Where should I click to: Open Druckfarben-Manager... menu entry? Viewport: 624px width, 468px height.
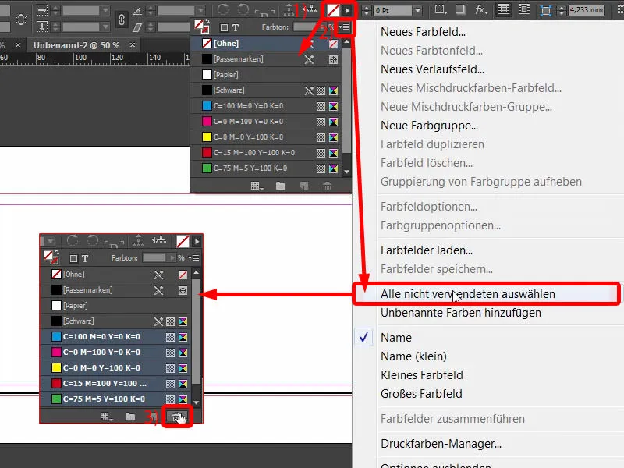[441, 444]
